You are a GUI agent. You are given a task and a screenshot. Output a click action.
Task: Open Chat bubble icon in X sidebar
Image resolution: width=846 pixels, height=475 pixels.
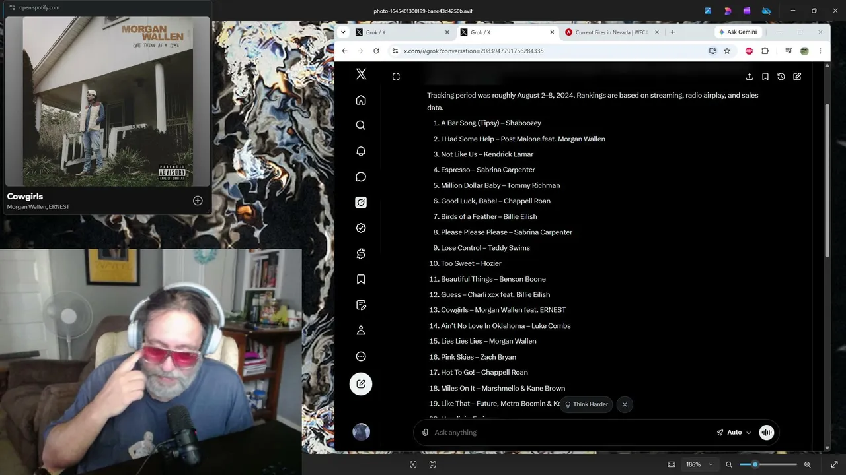click(x=361, y=177)
